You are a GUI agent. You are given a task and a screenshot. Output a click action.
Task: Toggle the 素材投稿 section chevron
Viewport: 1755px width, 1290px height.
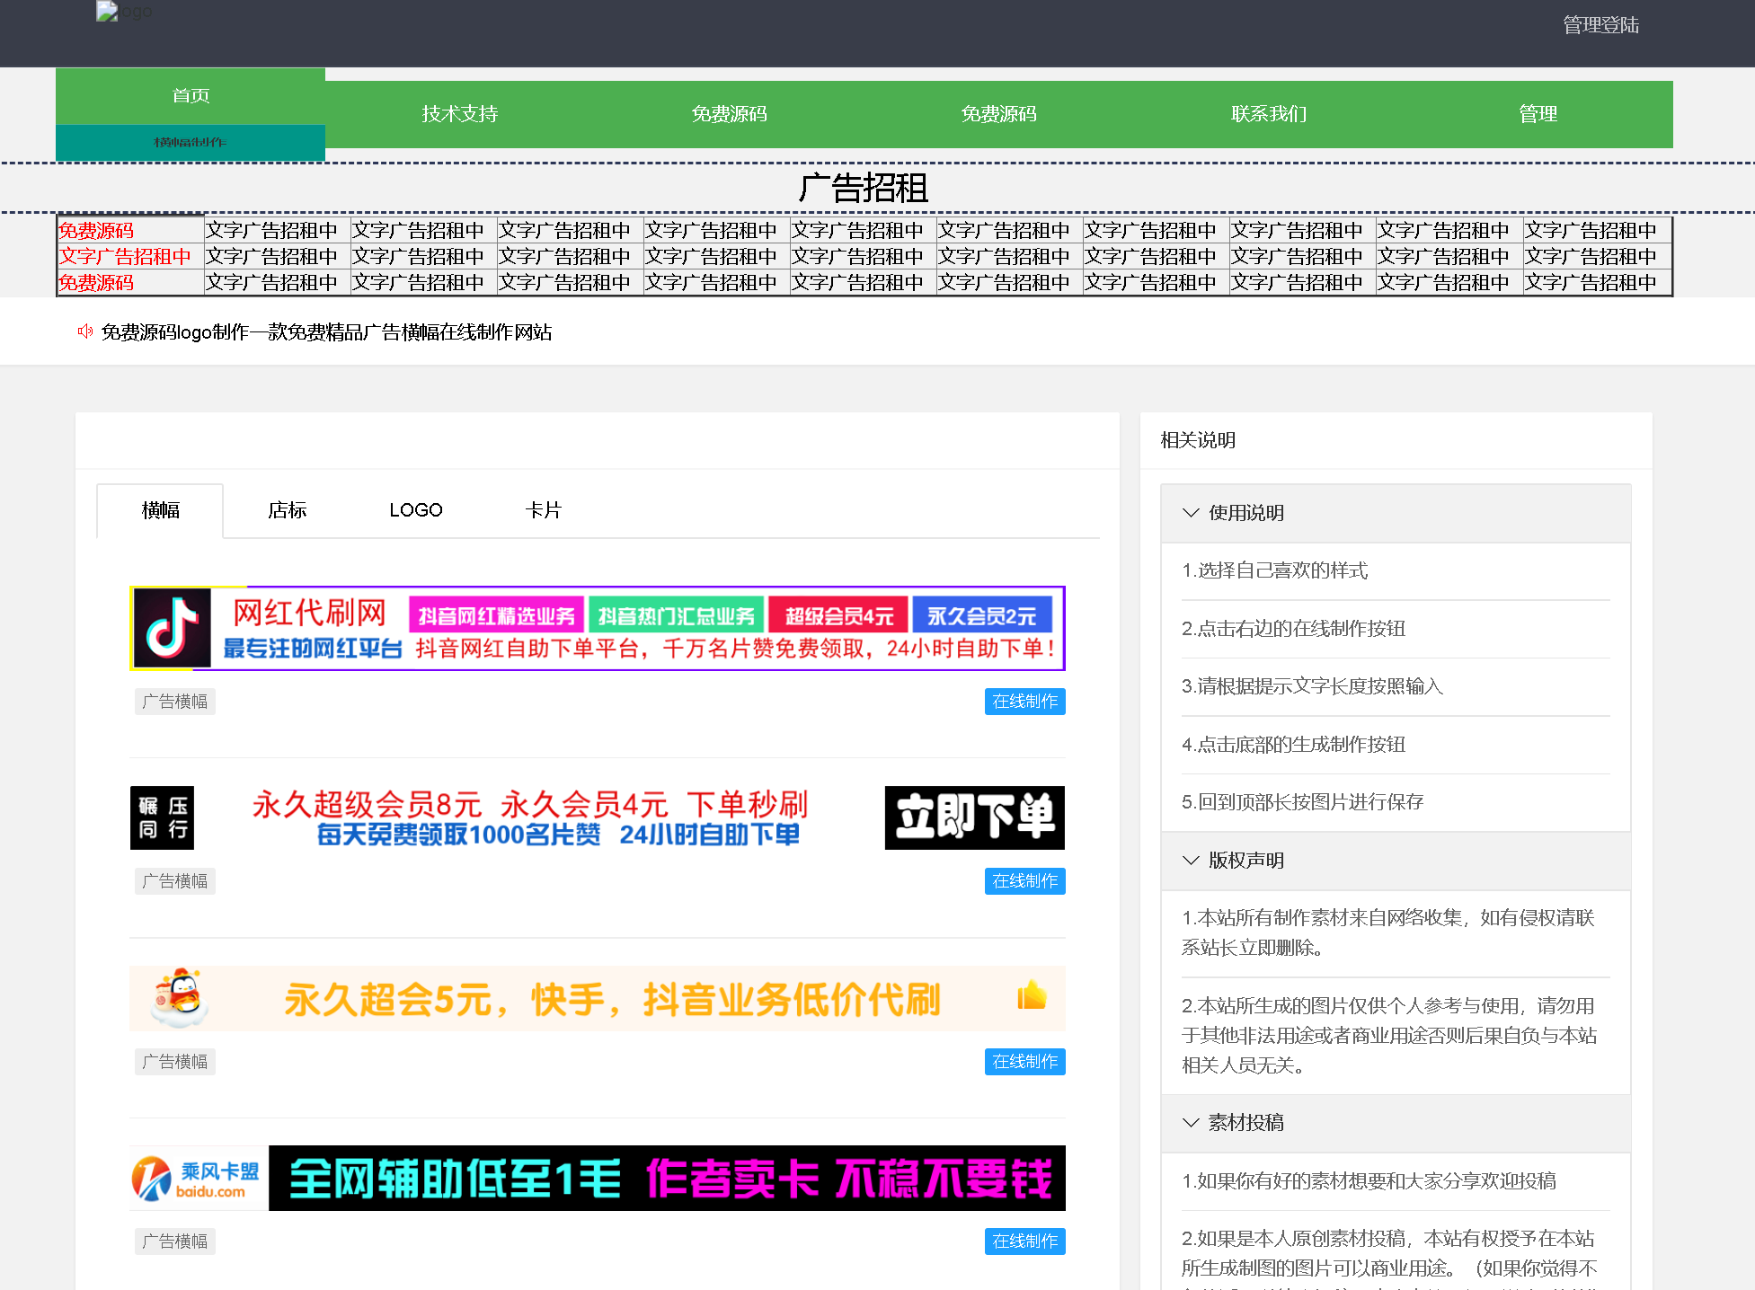point(1191,1122)
